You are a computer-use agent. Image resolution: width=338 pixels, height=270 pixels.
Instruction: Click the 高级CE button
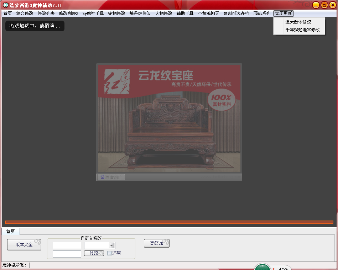[156, 243]
